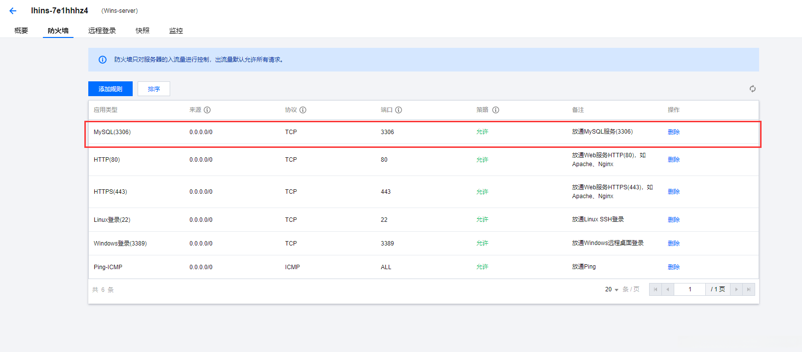Open the 20 per page dropdown
This screenshot has height=352, width=802.
tap(612, 289)
